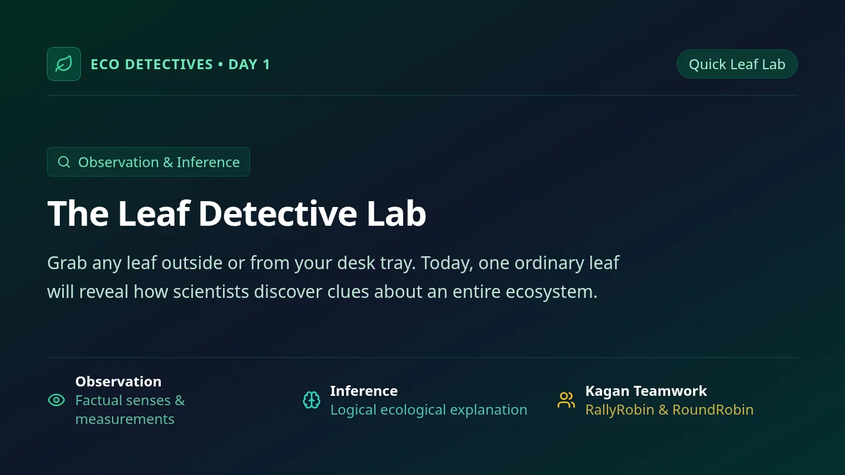Open the Quick Leaf Lab button
The image size is (845, 475).
(x=737, y=64)
